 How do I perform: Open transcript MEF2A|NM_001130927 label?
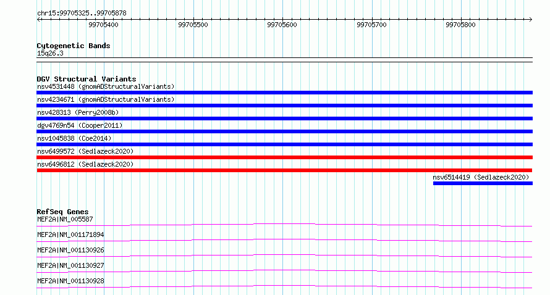point(70,265)
